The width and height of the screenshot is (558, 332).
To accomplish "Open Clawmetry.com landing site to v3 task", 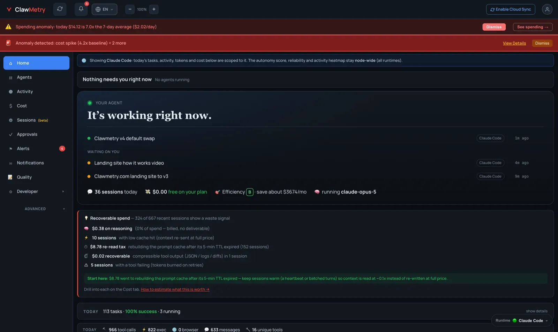I will (x=131, y=176).
